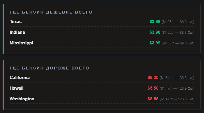Click the red accent bar of priciest card

click(3, 85)
